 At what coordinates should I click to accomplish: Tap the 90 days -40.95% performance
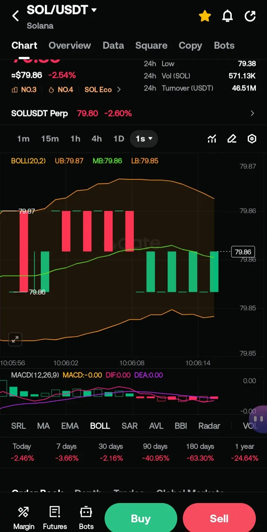[x=155, y=452]
